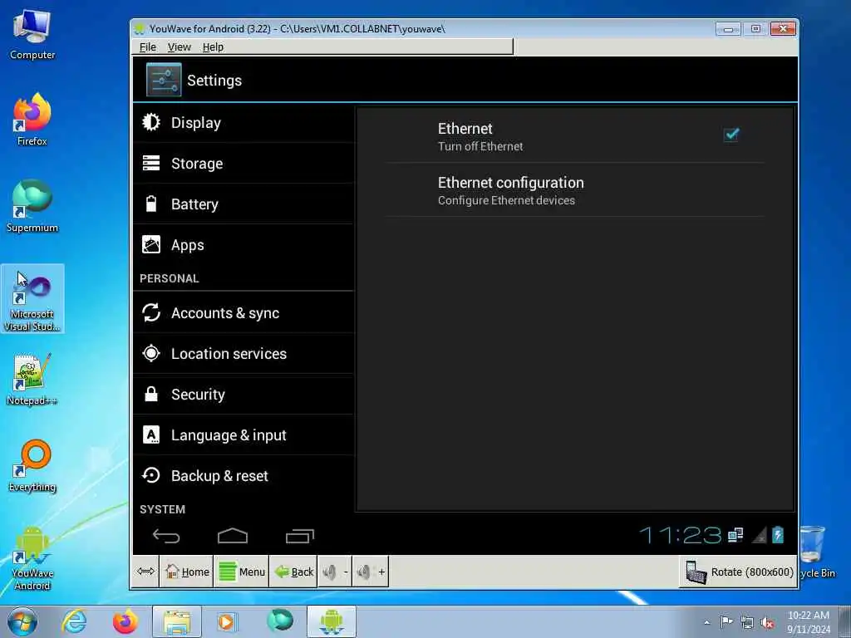Uncheck the Ethernet checkbox
Screen dimensions: 851x638
tap(731, 134)
